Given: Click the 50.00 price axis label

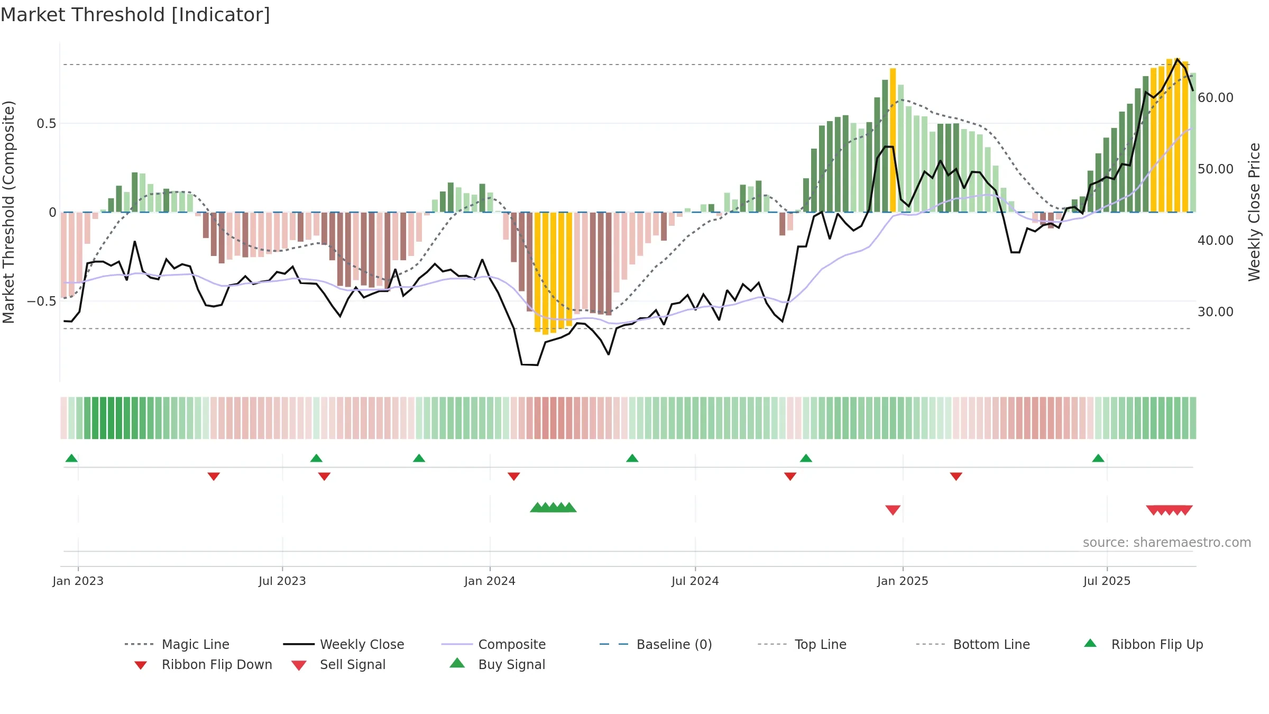Looking at the screenshot, I should coord(1216,169).
